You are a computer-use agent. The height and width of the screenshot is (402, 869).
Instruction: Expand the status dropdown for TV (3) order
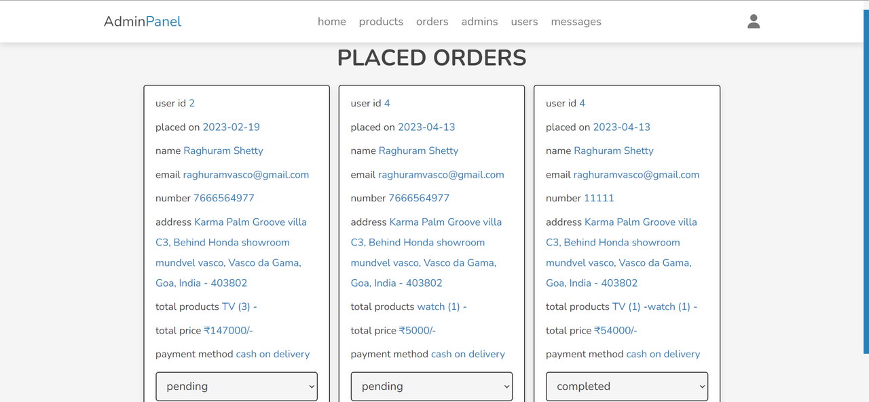click(x=237, y=386)
